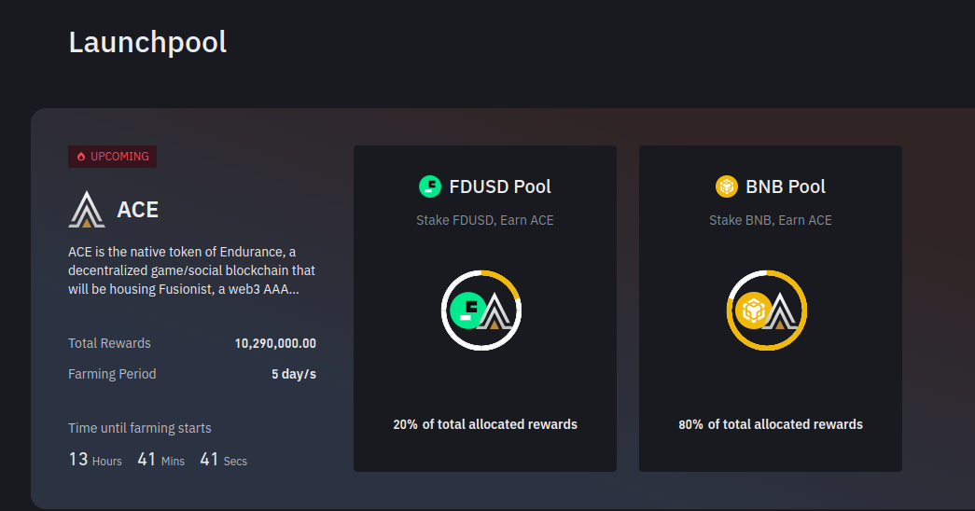Click the BNB/ACE circular progress ring
This screenshot has height=511, width=975.
(x=767, y=311)
